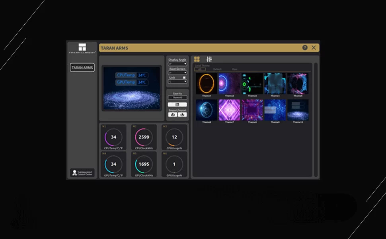This screenshot has height=239, width=386.
Task: Click the M3 CPUUsage% gauge
Action: [x=174, y=137]
